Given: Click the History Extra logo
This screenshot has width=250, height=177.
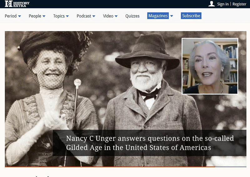Looking at the screenshot, I should pyautogui.click(x=17, y=4).
